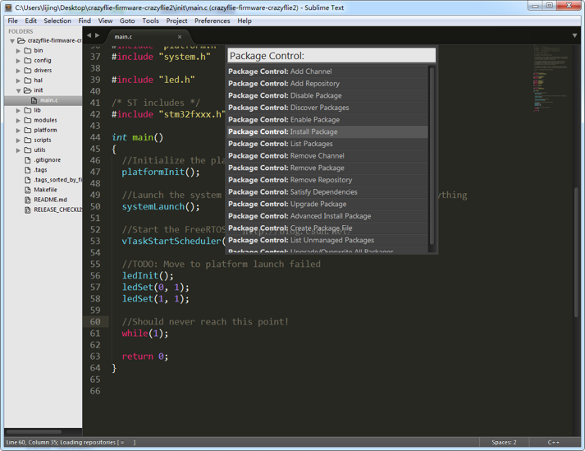This screenshot has width=585, height=451.
Task: Open the Tools menu
Action: pyautogui.click(x=150, y=21)
